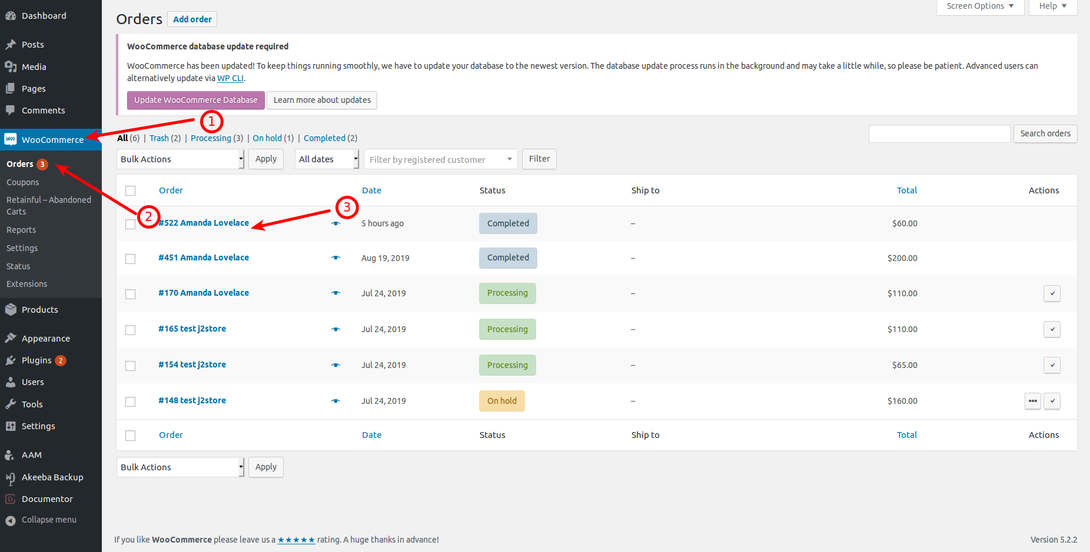Click the AAM icon in the sidebar

coord(11,455)
